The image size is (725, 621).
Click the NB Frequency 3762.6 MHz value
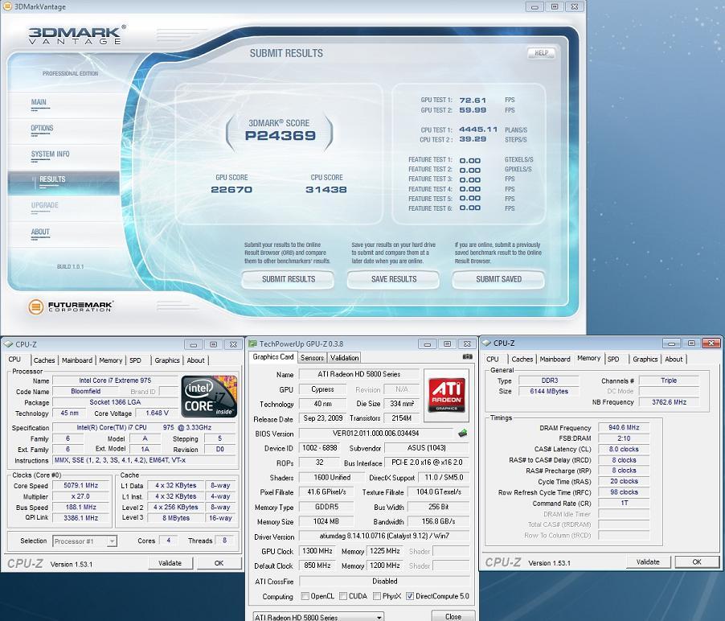click(x=669, y=402)
